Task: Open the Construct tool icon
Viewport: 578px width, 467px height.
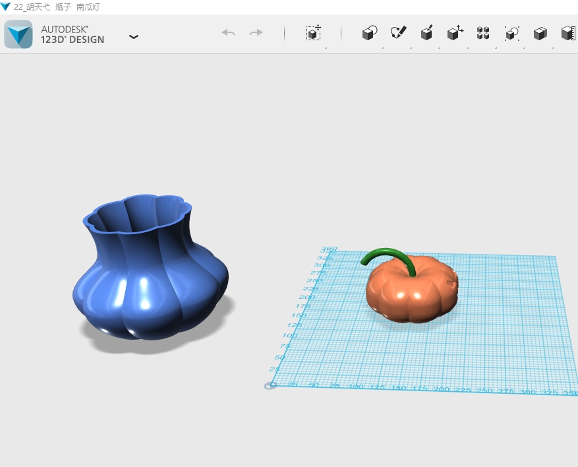Action: (426, 32)
